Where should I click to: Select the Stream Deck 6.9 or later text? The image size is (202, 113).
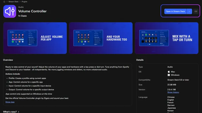(178, 80)
